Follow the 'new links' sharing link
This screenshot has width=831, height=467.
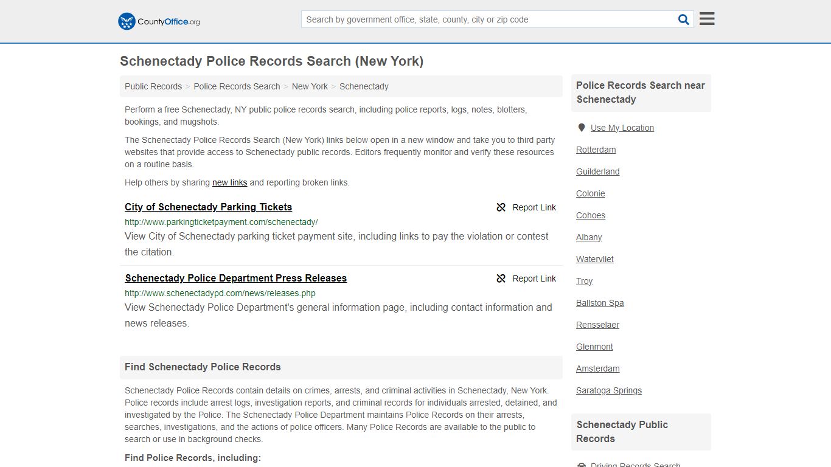point(230,182)
